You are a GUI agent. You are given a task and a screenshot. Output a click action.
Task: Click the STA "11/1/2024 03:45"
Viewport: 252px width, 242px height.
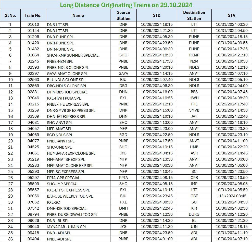(232, 196)
